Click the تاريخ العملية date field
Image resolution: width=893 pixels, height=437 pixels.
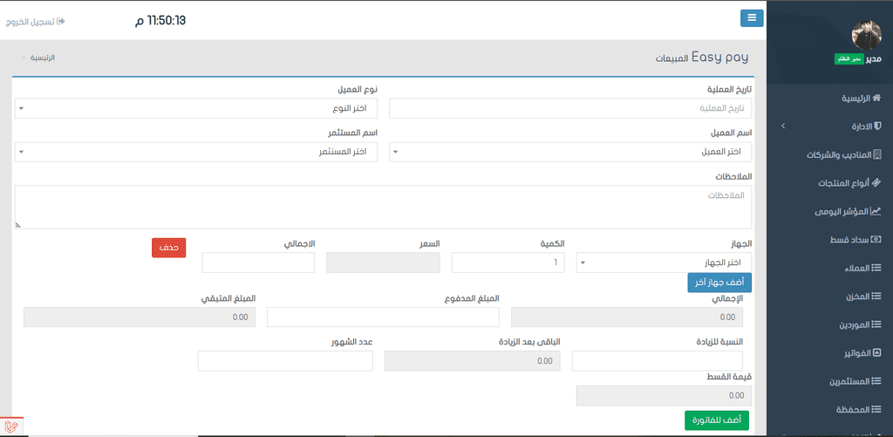pos(570,108)
